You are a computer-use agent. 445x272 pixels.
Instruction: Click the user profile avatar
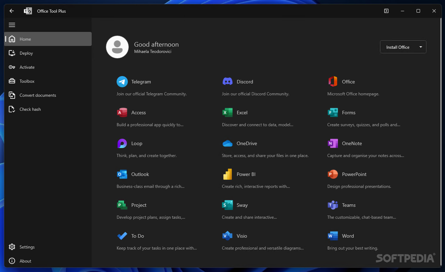tap(117, 47)
